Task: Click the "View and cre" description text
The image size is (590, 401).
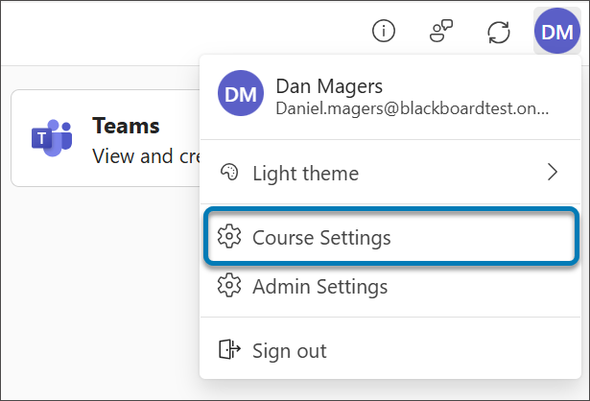Action: coord(144,154)
